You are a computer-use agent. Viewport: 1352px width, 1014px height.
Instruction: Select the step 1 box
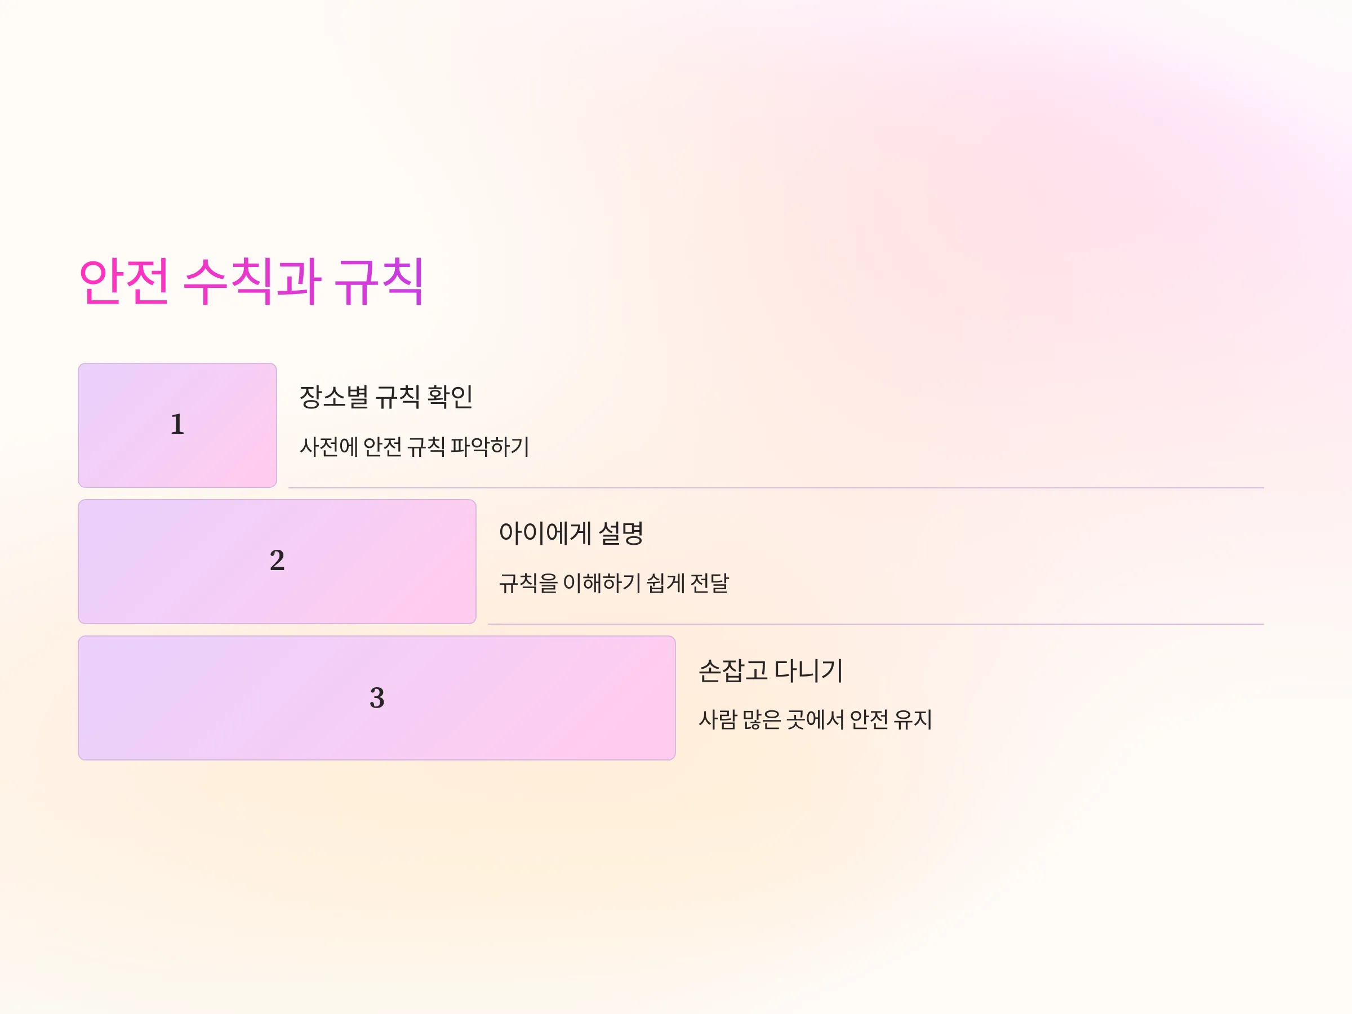coord(177,425)
